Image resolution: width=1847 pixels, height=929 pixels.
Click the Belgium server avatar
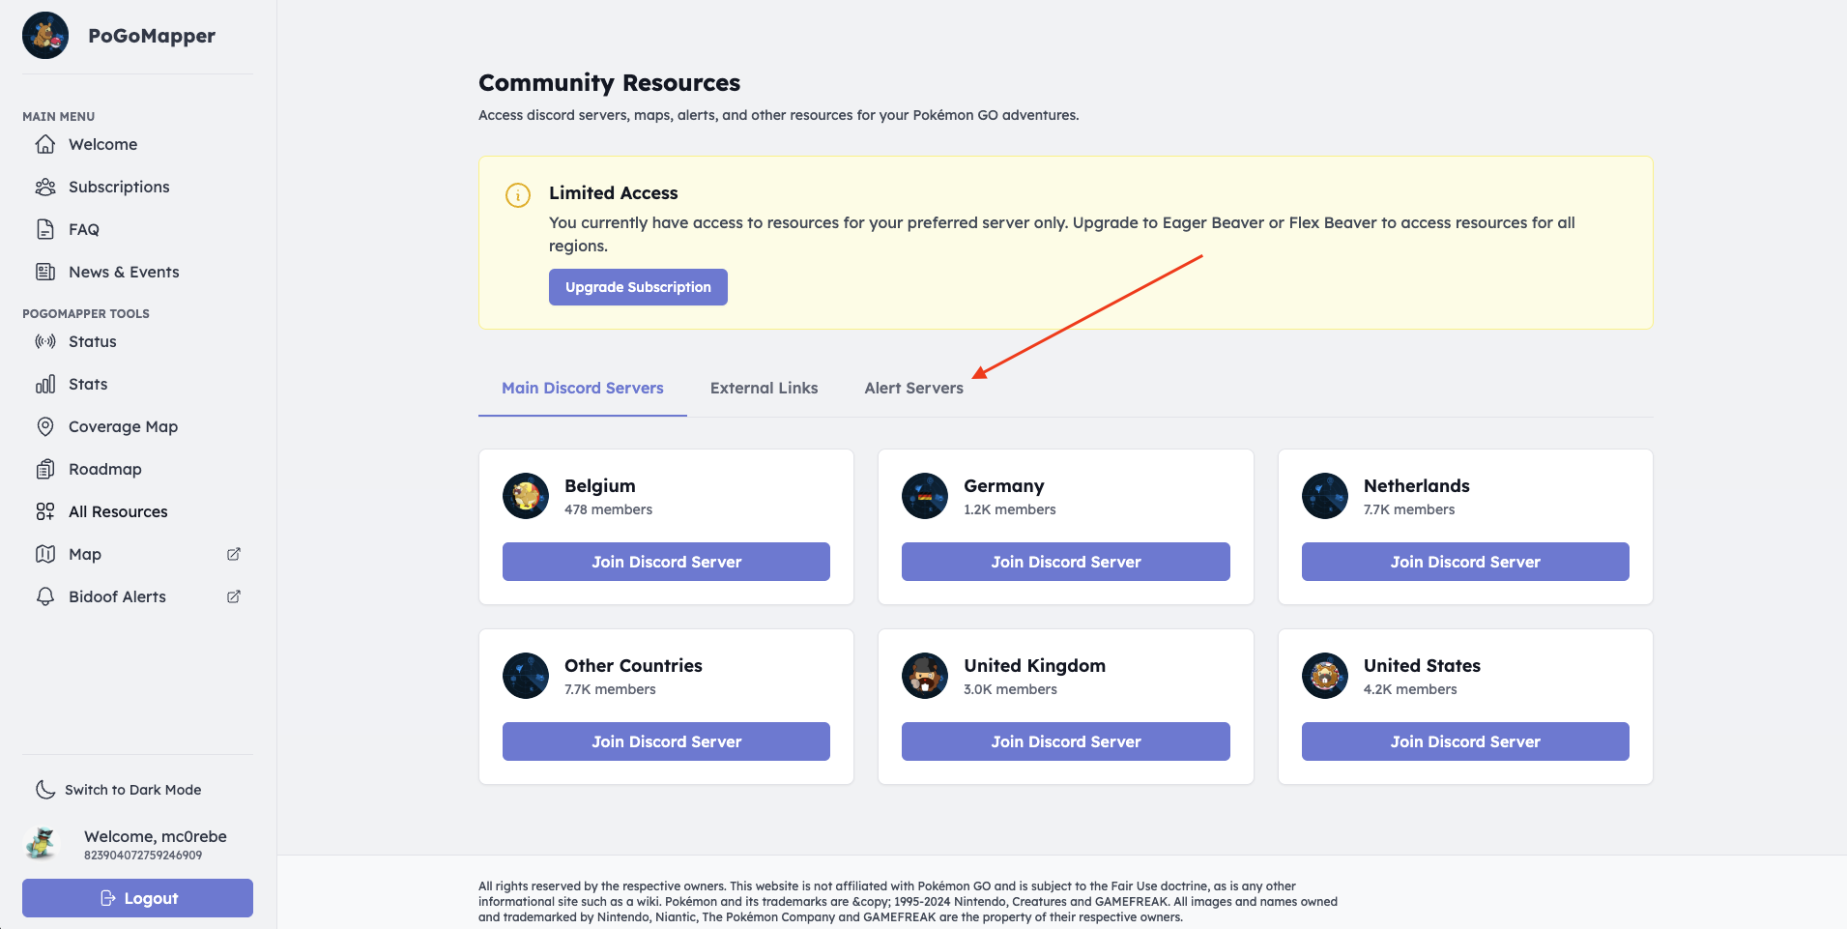pos(526,496)
